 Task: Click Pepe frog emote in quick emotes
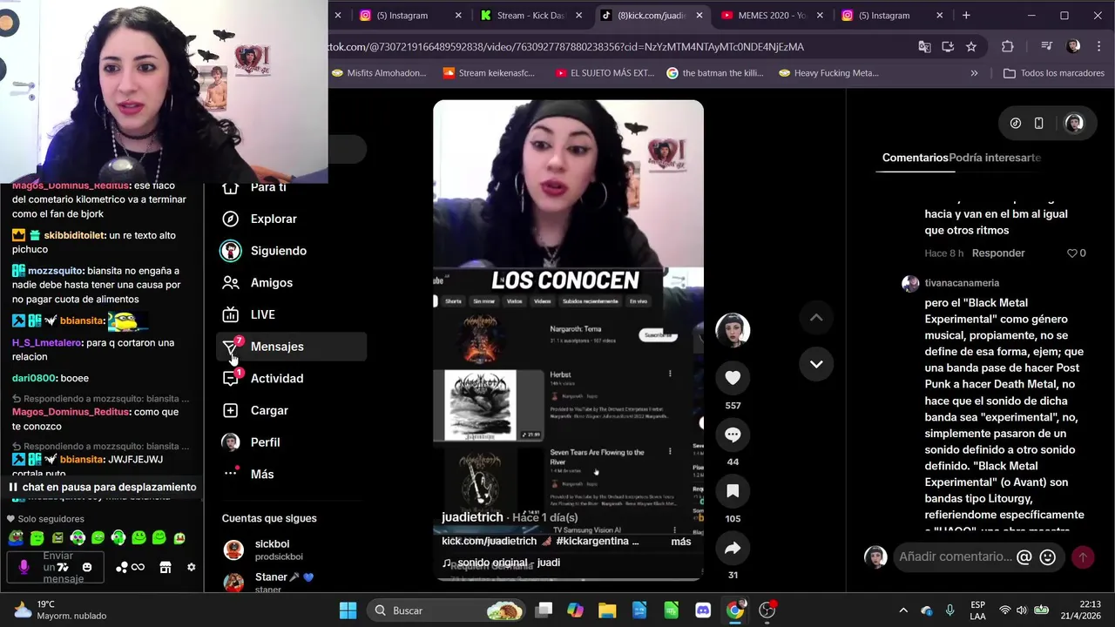pos(16,539)
